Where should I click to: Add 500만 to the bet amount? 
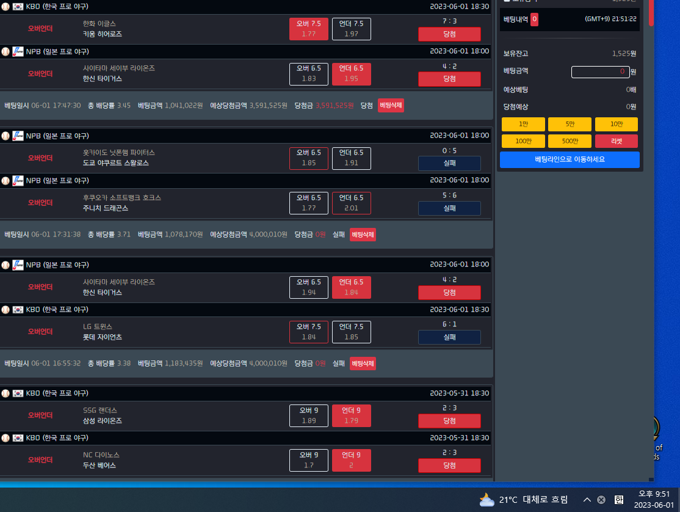[570, 141]
